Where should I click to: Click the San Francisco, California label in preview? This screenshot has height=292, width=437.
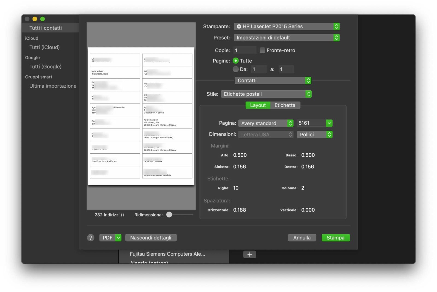point(115,160)
